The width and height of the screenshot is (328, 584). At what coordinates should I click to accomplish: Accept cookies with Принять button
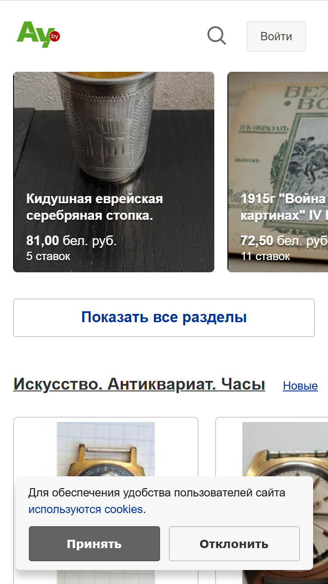pos(94,544)
